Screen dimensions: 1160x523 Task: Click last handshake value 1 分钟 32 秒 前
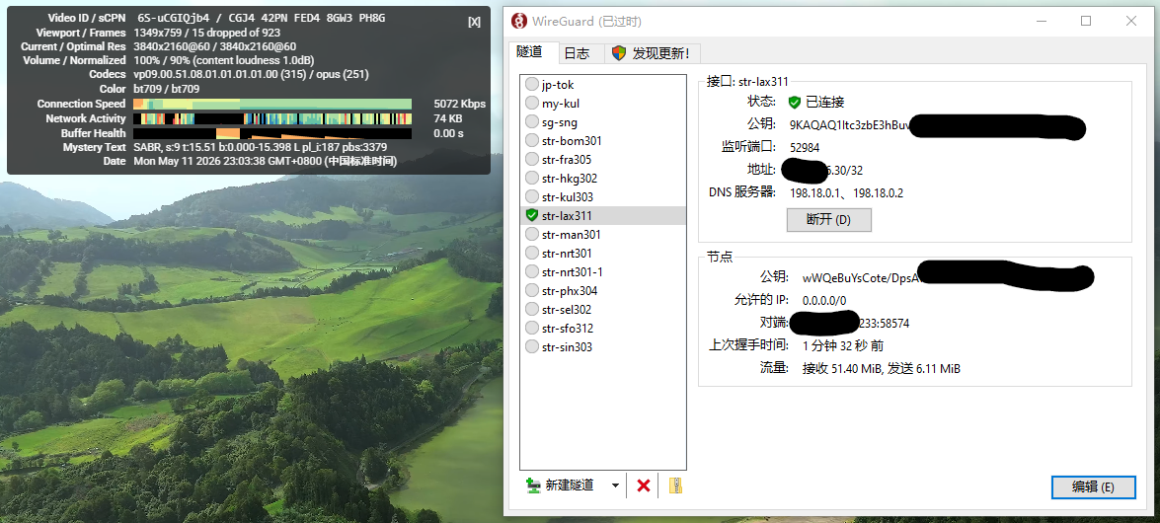(x=843, y=345)
